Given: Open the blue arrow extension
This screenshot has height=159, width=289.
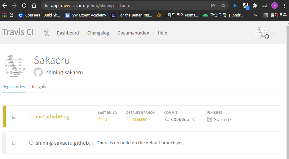Looking at the screenshot, I should click(235, 5).
